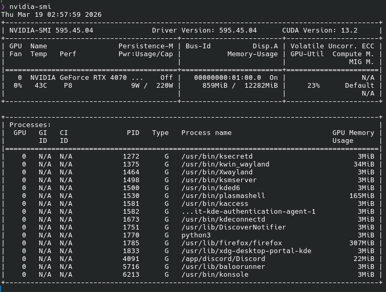
Task: Click the 'MIG M.' header text
Action: tap(362, 62)
